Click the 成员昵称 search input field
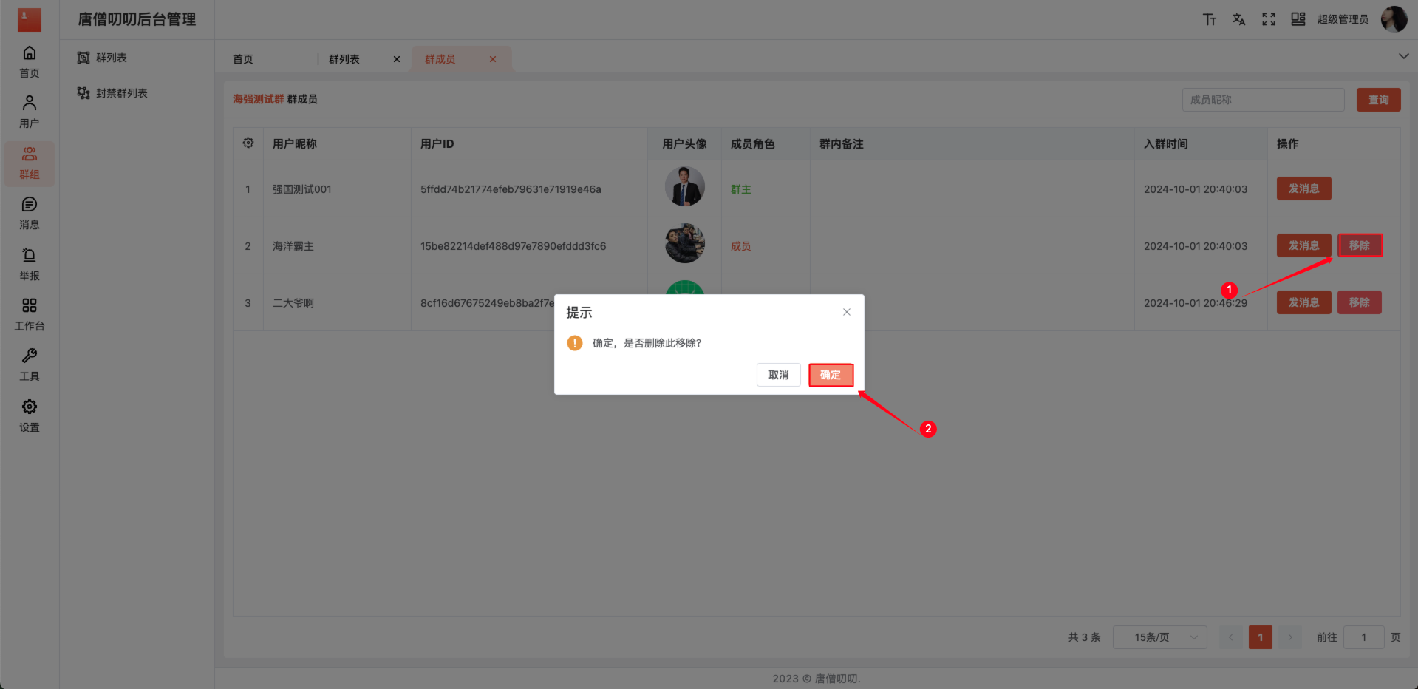The height and width of the screenshot is (689, 1418). click(x=1263, y=100)
